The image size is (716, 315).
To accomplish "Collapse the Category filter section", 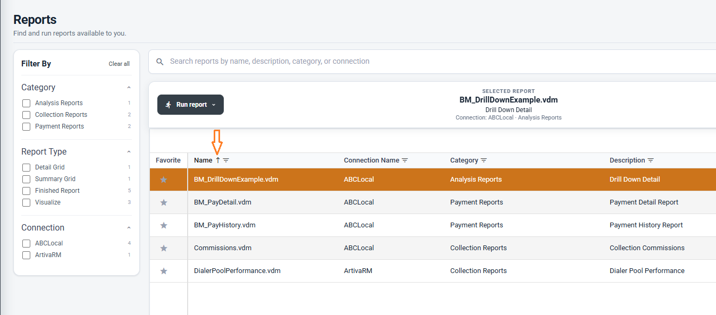I will (129, 88).
